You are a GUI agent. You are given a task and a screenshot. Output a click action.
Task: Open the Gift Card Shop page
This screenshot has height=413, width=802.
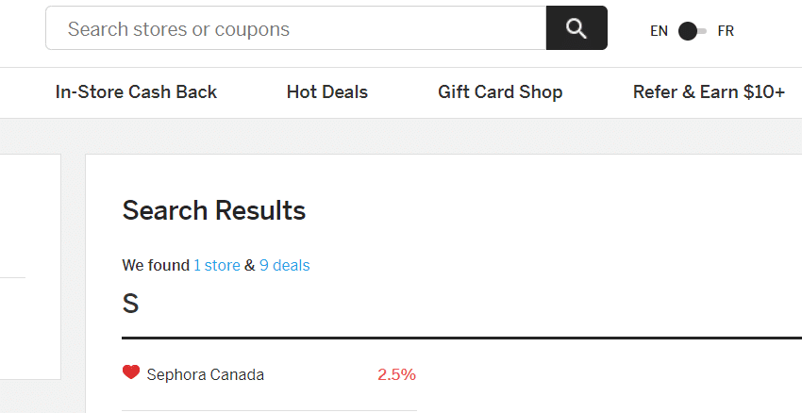pyautogui.click(x=500, y=92)
